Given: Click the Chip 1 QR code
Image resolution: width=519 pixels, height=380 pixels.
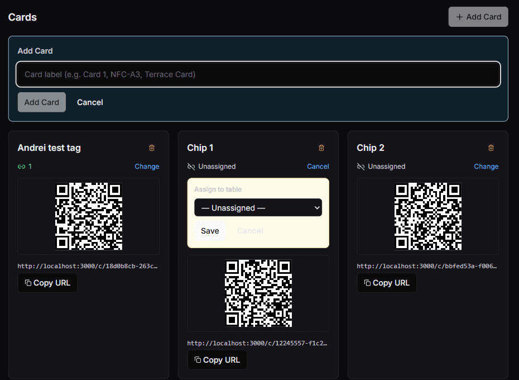Looking at the screenshot, I should (x=258, y=293).
